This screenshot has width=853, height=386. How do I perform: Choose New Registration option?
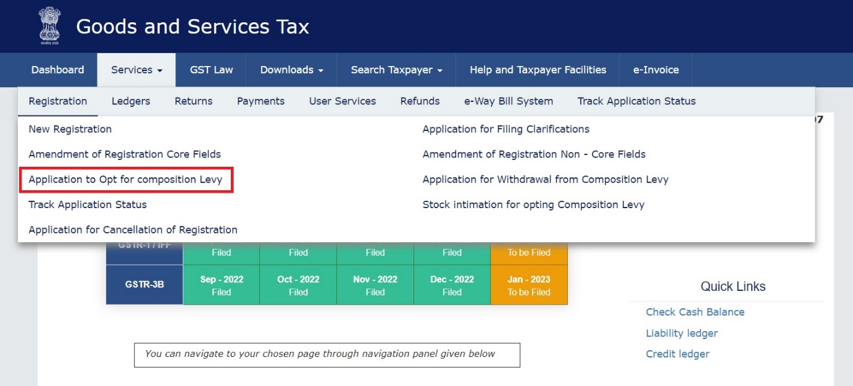(70, 129)
